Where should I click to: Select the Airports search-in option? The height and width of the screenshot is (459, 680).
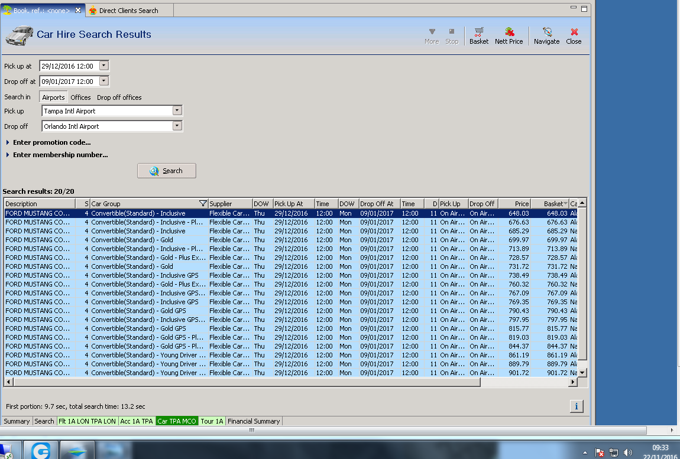pyautogui.click(x=53, y=97)
